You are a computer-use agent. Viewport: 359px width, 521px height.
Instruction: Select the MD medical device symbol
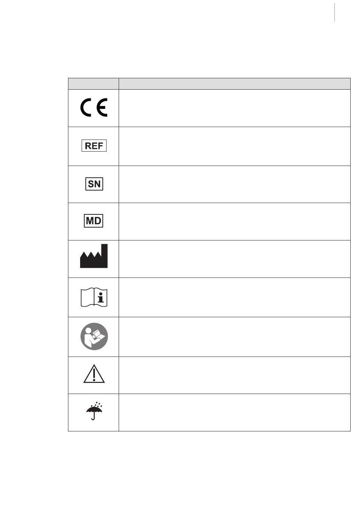tap(93, 221)
